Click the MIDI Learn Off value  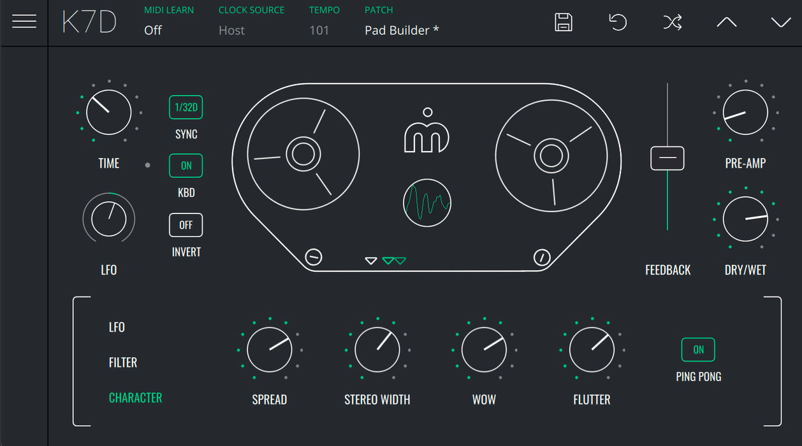click(153, 30)
